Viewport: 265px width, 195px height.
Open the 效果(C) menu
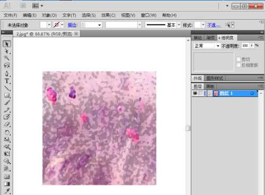(x=108, y=15)
